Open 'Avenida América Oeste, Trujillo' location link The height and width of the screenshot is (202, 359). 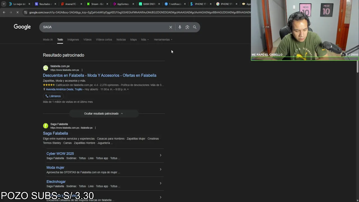[x=64, y=89]
